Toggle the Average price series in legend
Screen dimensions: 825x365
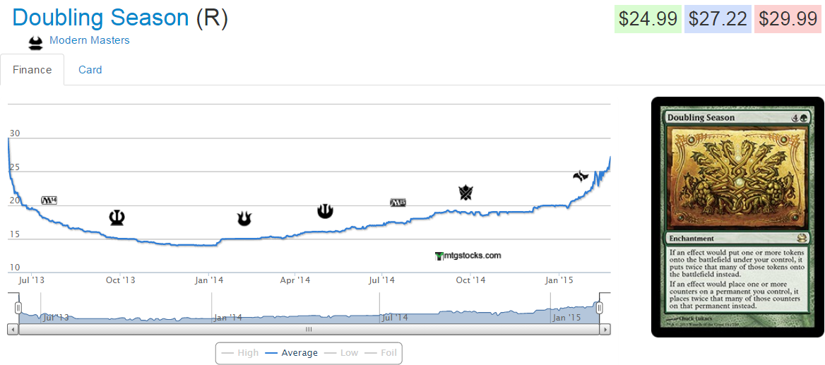[x=292, y=353]
